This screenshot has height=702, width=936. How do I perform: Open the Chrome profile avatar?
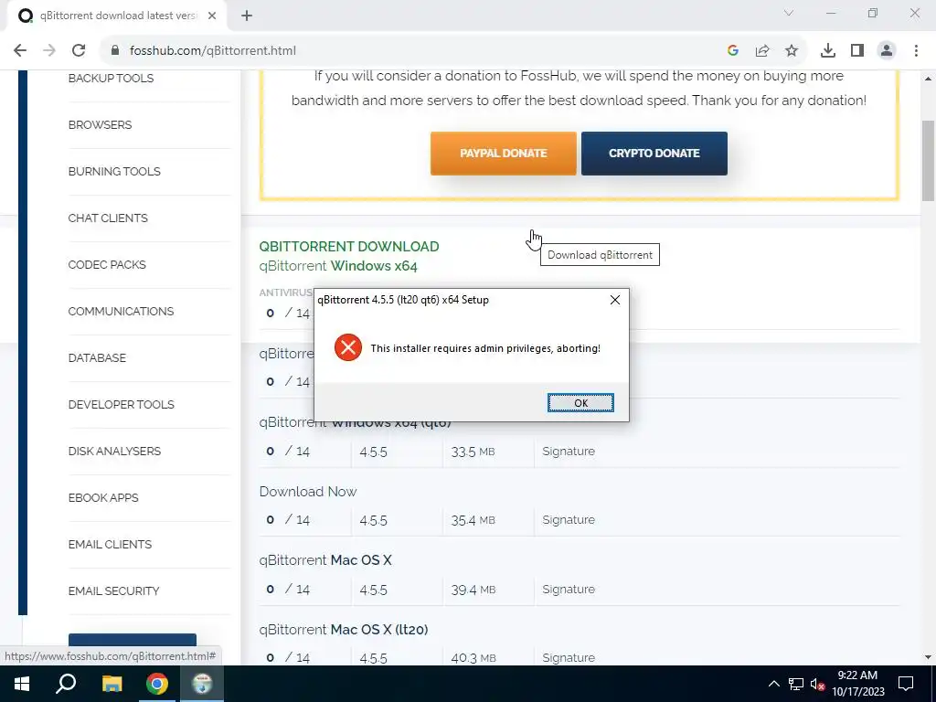point(887,51)
